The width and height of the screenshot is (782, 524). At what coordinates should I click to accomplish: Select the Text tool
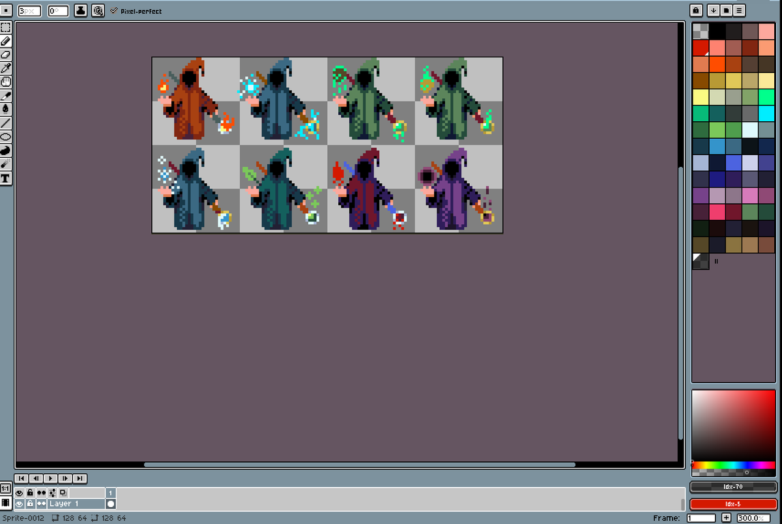coord(5,178)
